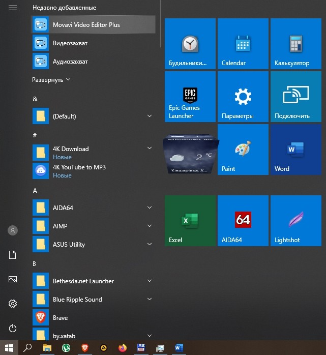326x355 pixels.
Task: Open the (Default) folder entry
Action: pyautogui.click(x=93, y=116)
